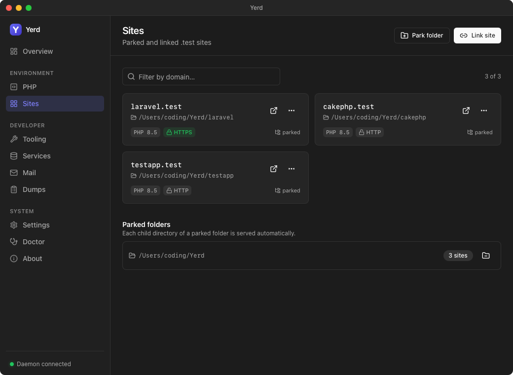Click the cakephp.test domain title

(348, 107)
